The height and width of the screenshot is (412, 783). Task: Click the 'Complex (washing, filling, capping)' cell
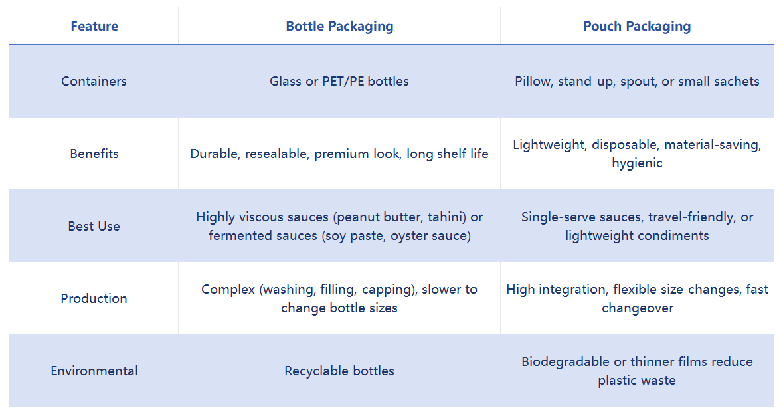pyautogui.click(x=339, y=299)
